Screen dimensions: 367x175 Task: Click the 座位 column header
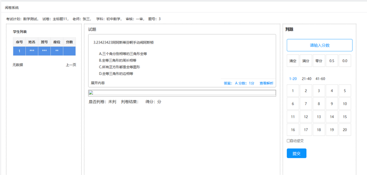click(57, 42)
